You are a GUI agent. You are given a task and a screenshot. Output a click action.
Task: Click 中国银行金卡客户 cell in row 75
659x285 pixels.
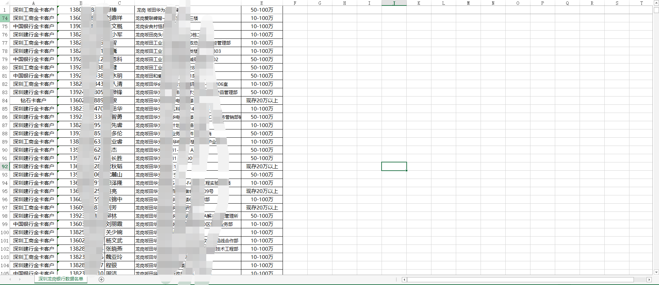pyautogui.click(x=33, y=26)
